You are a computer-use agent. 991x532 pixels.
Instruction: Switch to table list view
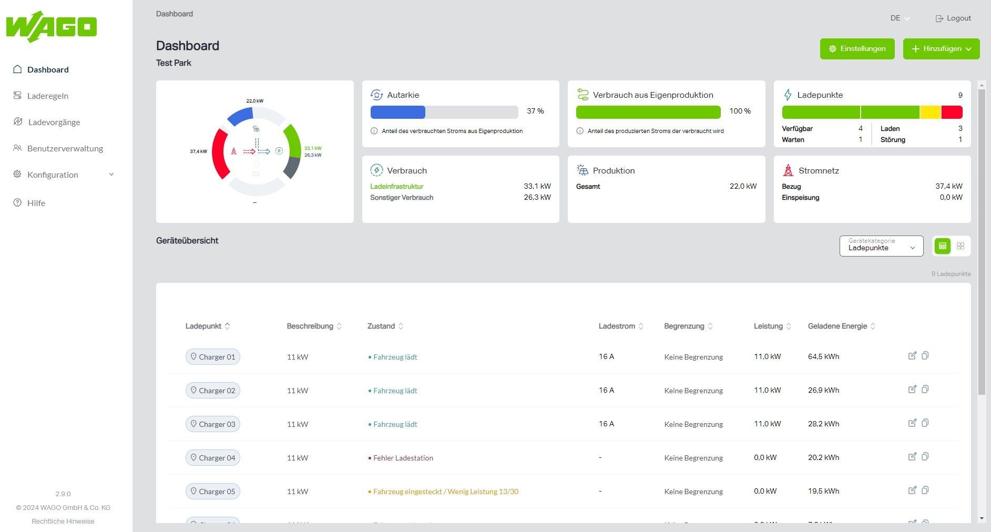[943, 246]
